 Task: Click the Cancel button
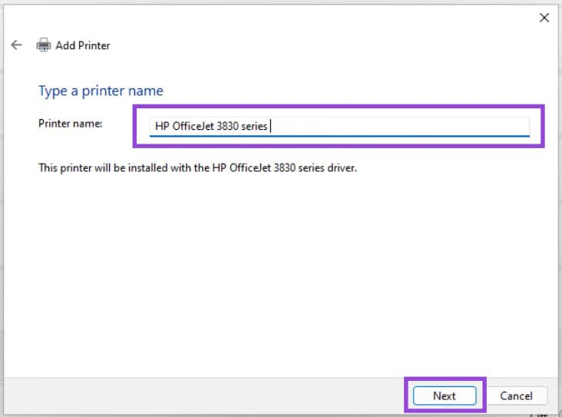coord(516,395)
